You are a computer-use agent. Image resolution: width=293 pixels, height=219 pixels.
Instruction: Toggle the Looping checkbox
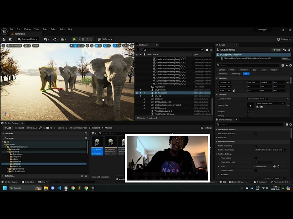248,112
